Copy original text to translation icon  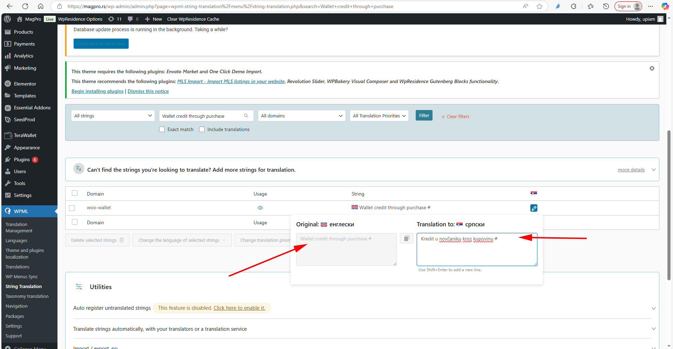407,239
